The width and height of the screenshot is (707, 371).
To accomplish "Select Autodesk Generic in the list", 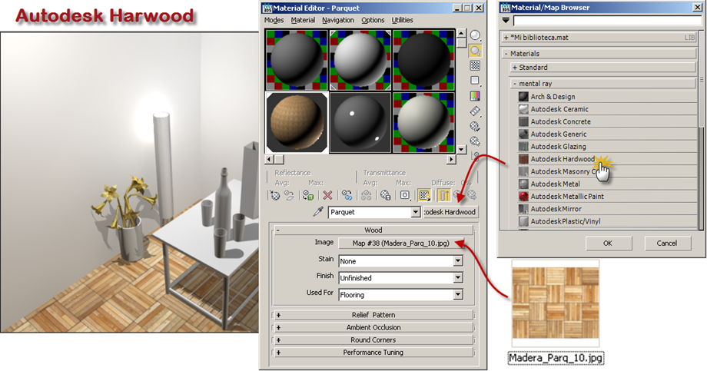I will coord(607,134).
